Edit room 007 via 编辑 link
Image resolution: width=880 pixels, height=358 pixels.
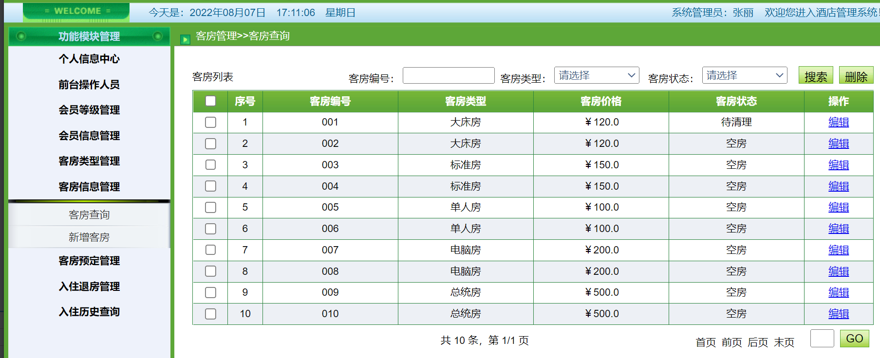[839, 250]
